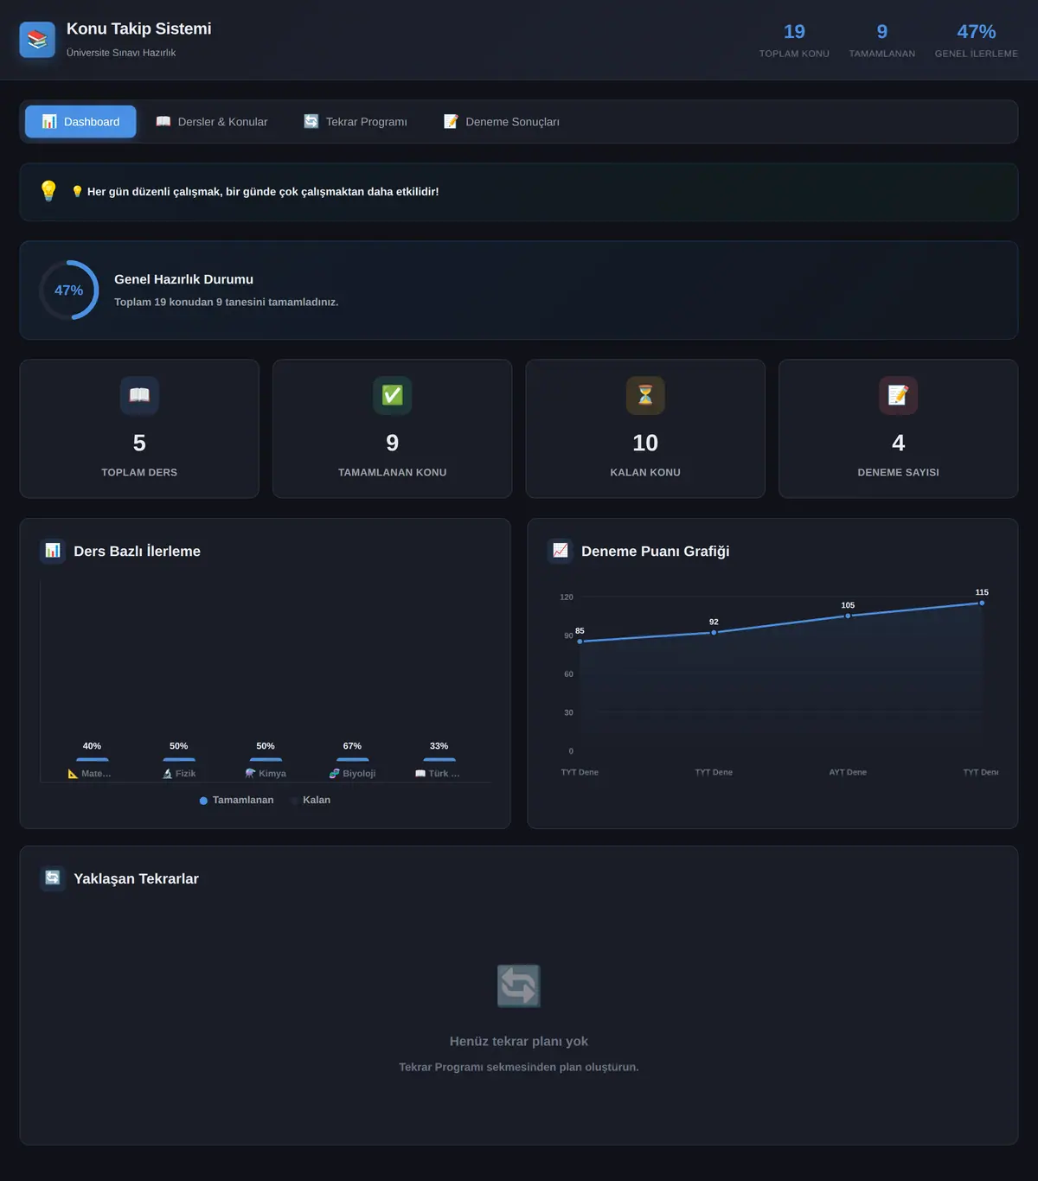The width and height of the screenshot is (1038, 1181).
Task: Open the Dashboard tab
Action: coord(80,122)
